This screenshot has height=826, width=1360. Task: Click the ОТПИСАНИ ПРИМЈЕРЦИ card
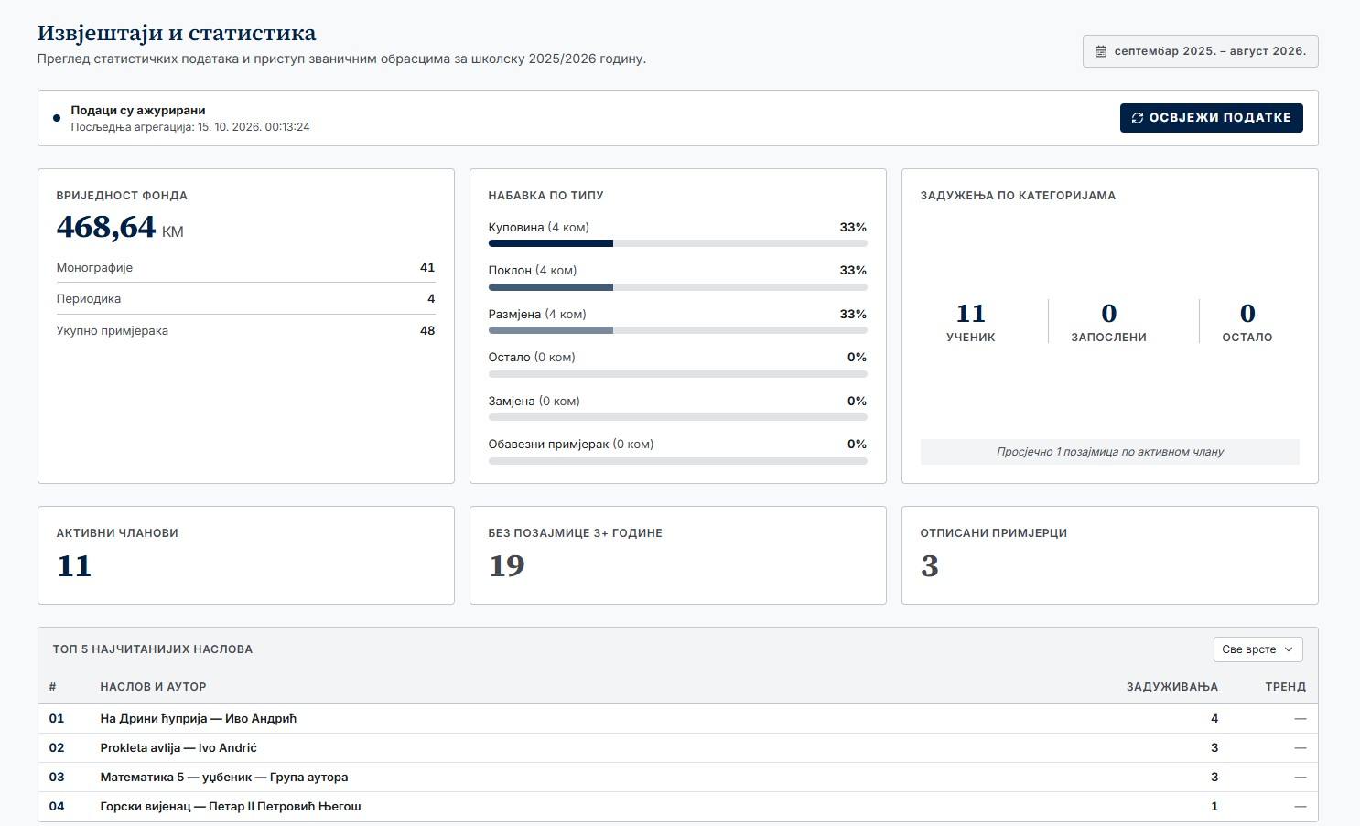(1110, 555)
